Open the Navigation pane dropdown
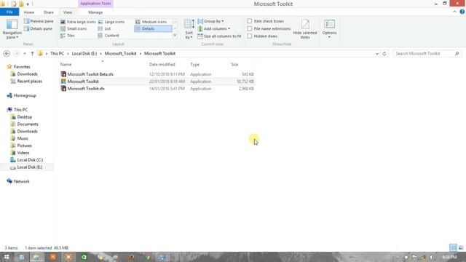Screen dimensions: 466x262 (12, 29)
